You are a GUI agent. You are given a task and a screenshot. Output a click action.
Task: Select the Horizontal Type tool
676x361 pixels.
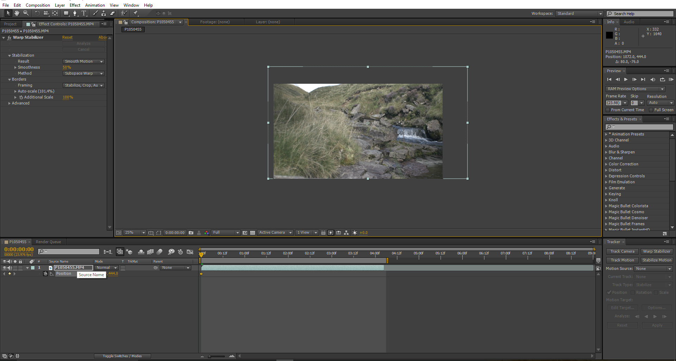84,13
